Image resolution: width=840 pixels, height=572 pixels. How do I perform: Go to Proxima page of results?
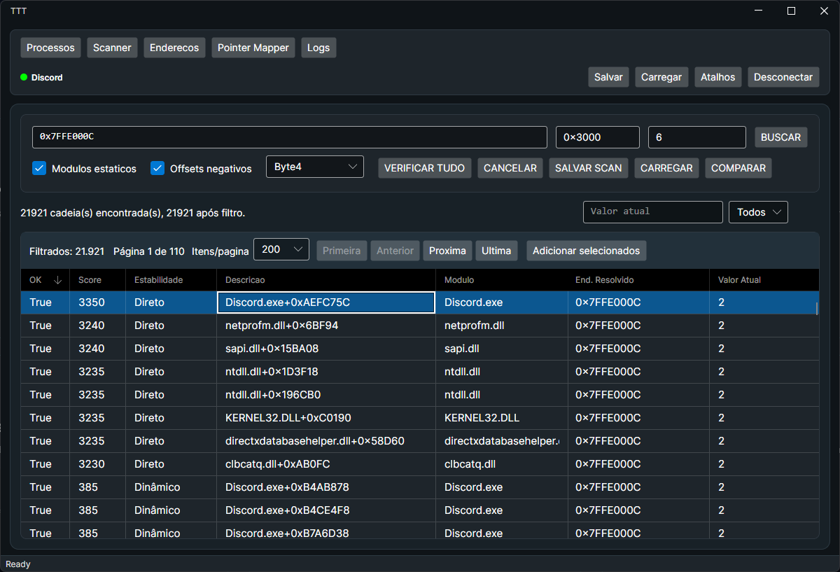447,251
